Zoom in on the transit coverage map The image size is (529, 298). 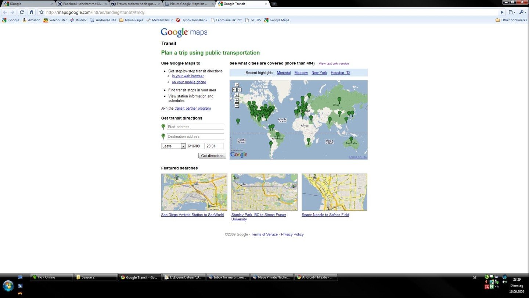click(237, 100)
